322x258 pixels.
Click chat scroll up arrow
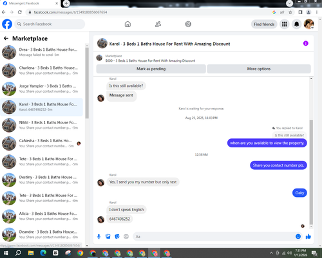pyautogui.click(x=311, y=78)
